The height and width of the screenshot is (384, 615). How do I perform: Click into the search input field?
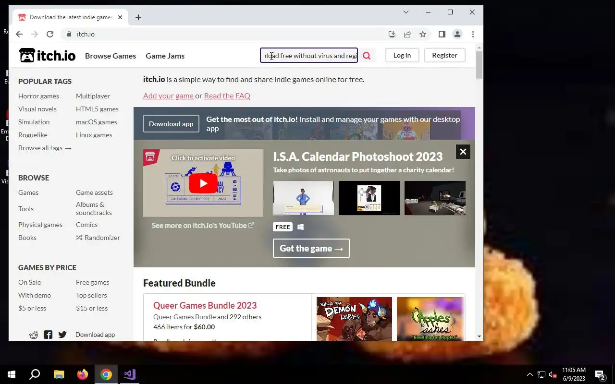pos(309,56)
